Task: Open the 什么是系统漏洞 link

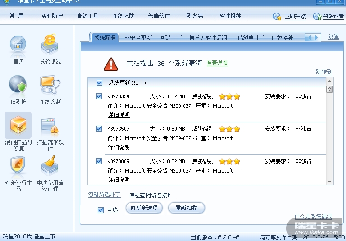Action: click(x=314, y=216)
